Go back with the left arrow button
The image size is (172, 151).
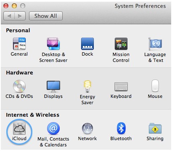[9, 16]
